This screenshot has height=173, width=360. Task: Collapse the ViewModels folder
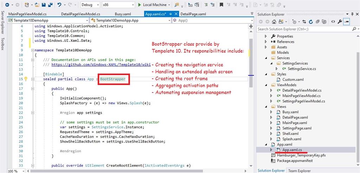[x=266, y=85]
